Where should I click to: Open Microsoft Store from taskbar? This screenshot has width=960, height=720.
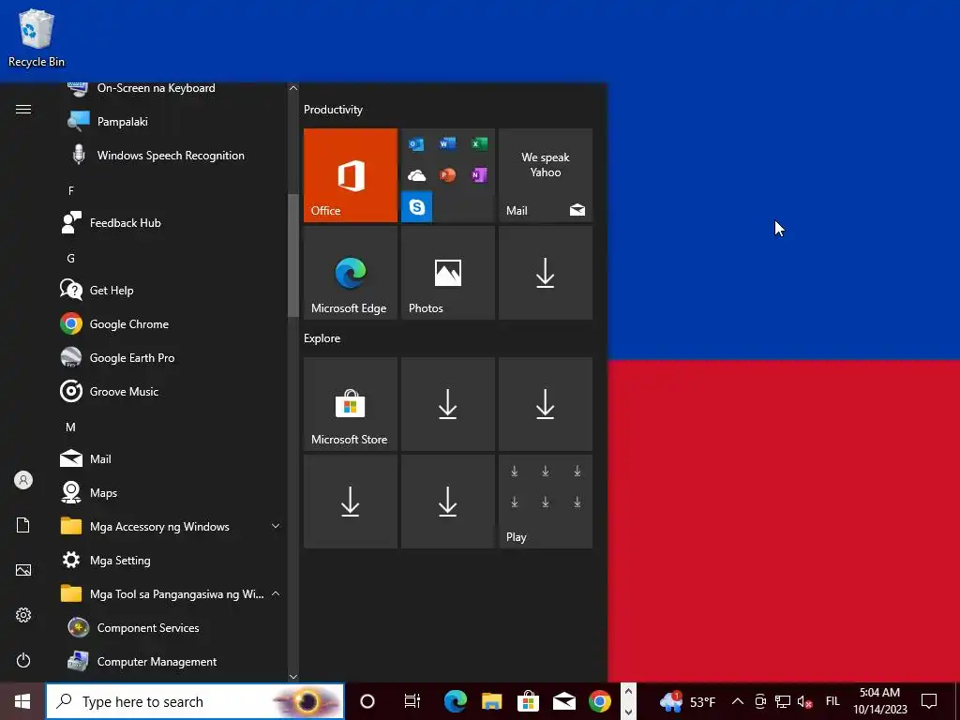528,701
